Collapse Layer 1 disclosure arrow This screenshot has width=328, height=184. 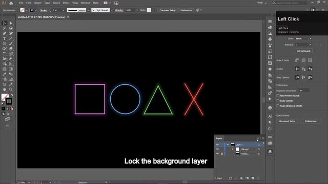(x=228, y=145)
